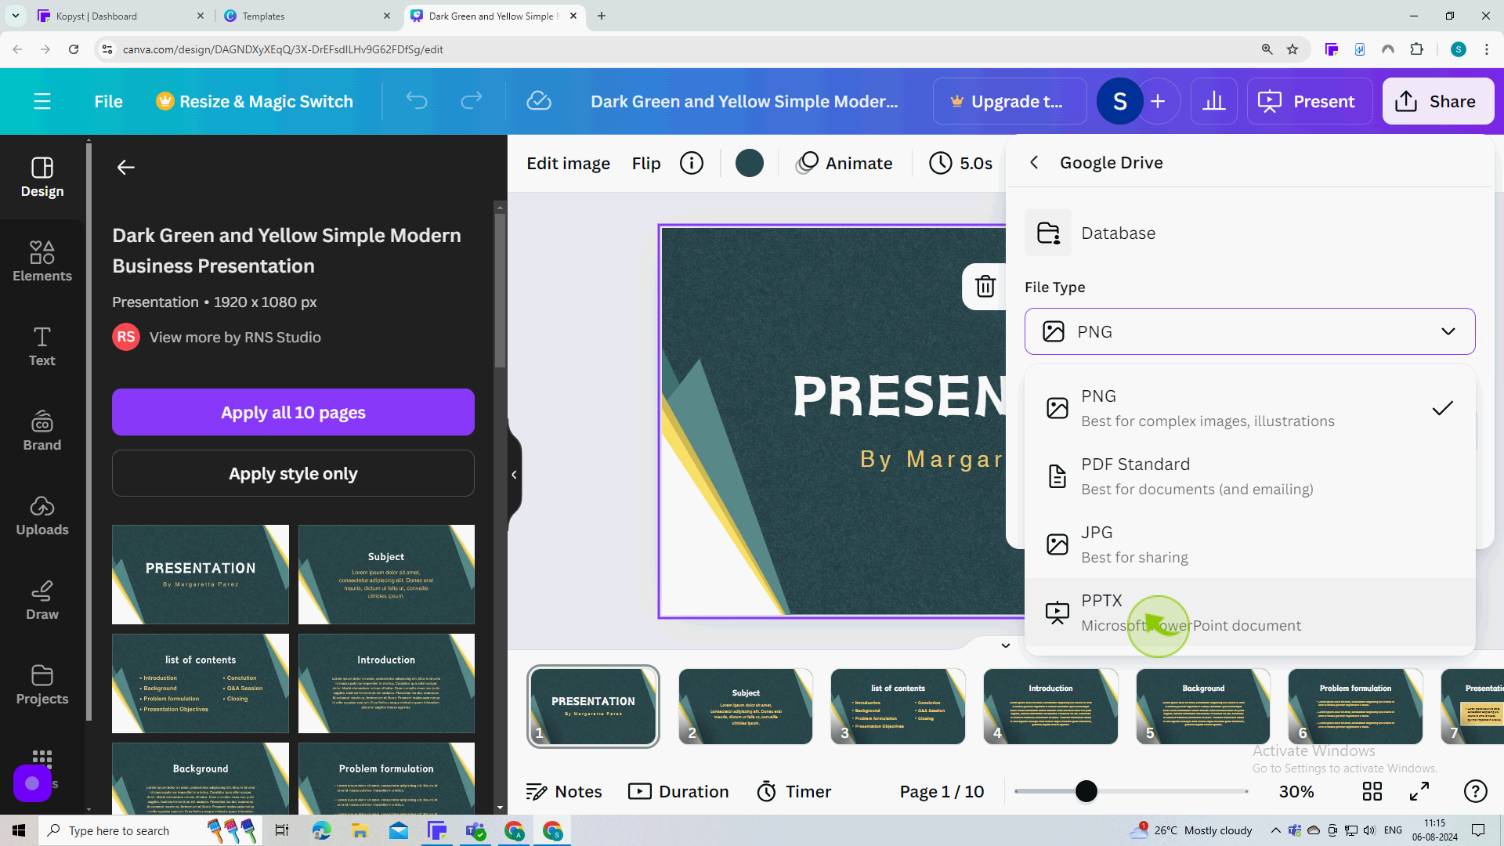
Task: Click Edit image in toolbar
Action: point(568,163)
